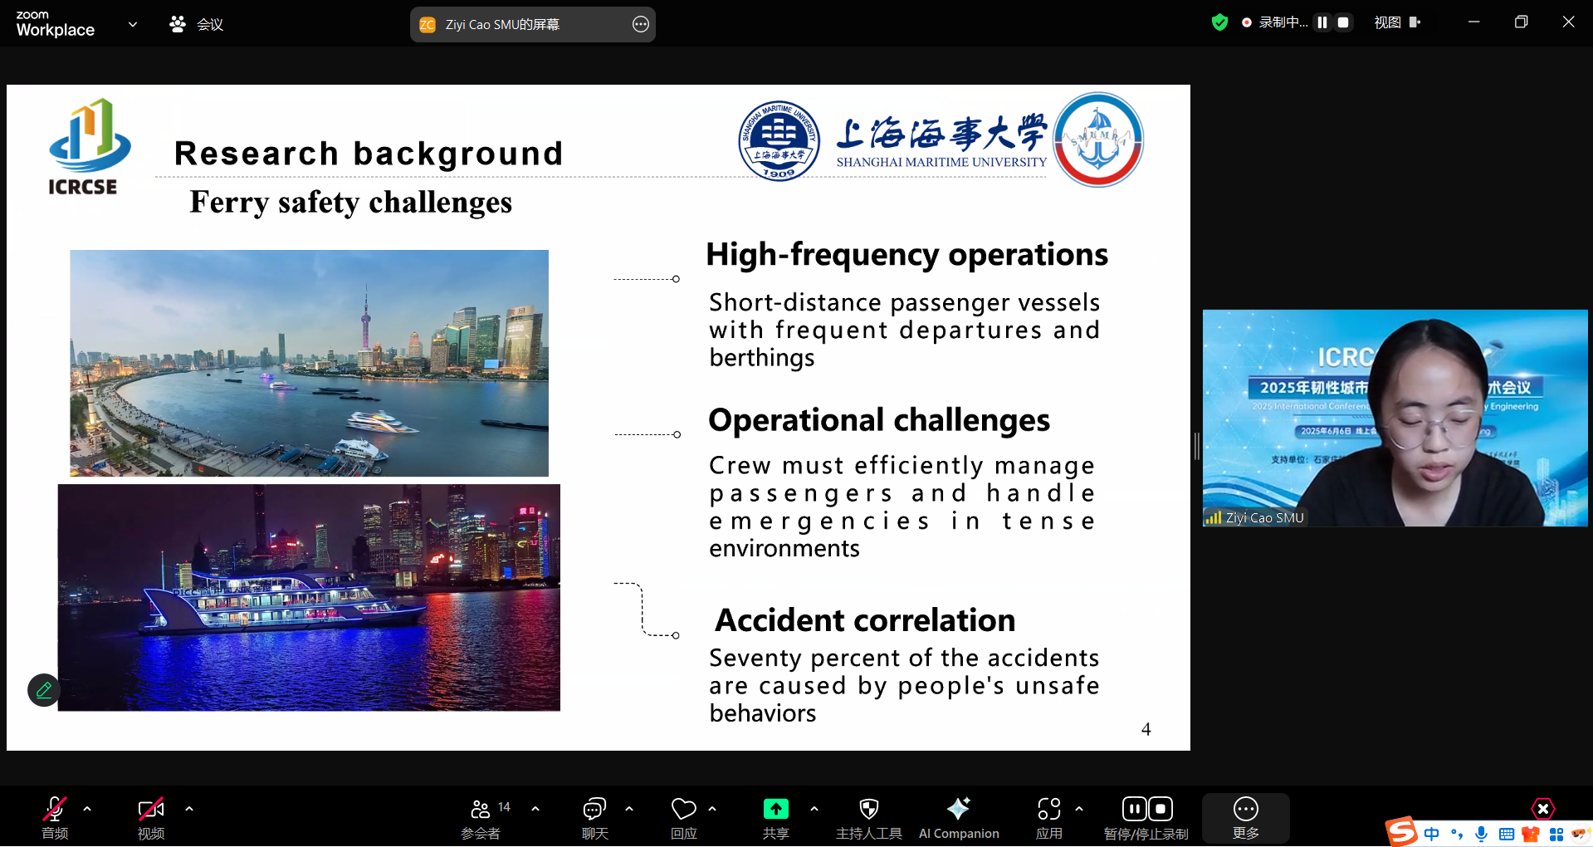The height and width of the screenshot is (847, 1593).
Task: Open the 更多 more options button
Action: pyautogui.click(x=1246, y=817)
